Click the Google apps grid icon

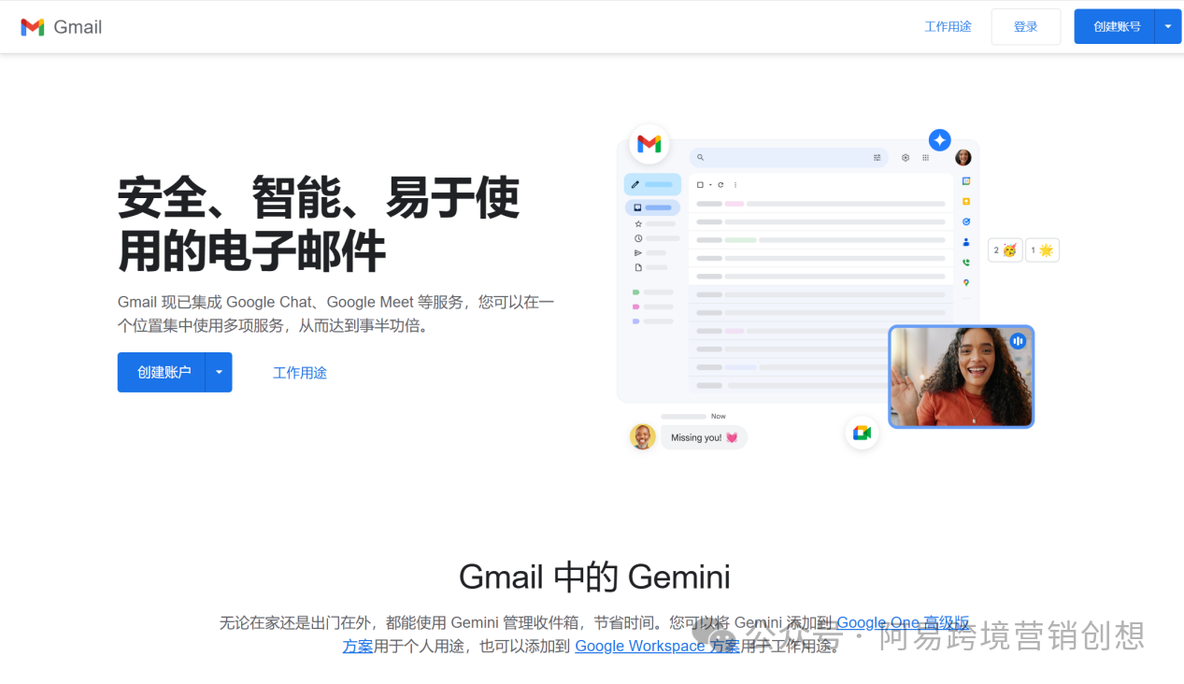925,158
